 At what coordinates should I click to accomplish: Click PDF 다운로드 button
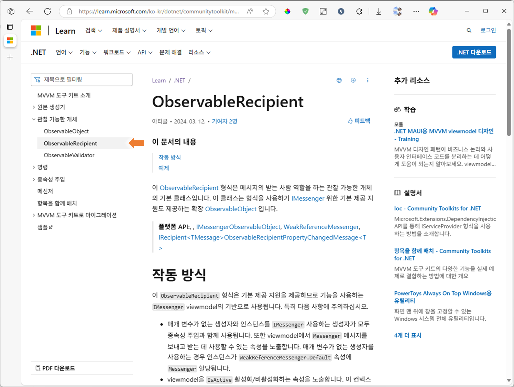coord(55,368)
